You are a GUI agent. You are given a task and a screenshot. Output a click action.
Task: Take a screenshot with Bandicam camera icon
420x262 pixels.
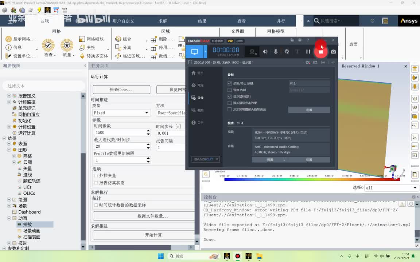(333, 52)
